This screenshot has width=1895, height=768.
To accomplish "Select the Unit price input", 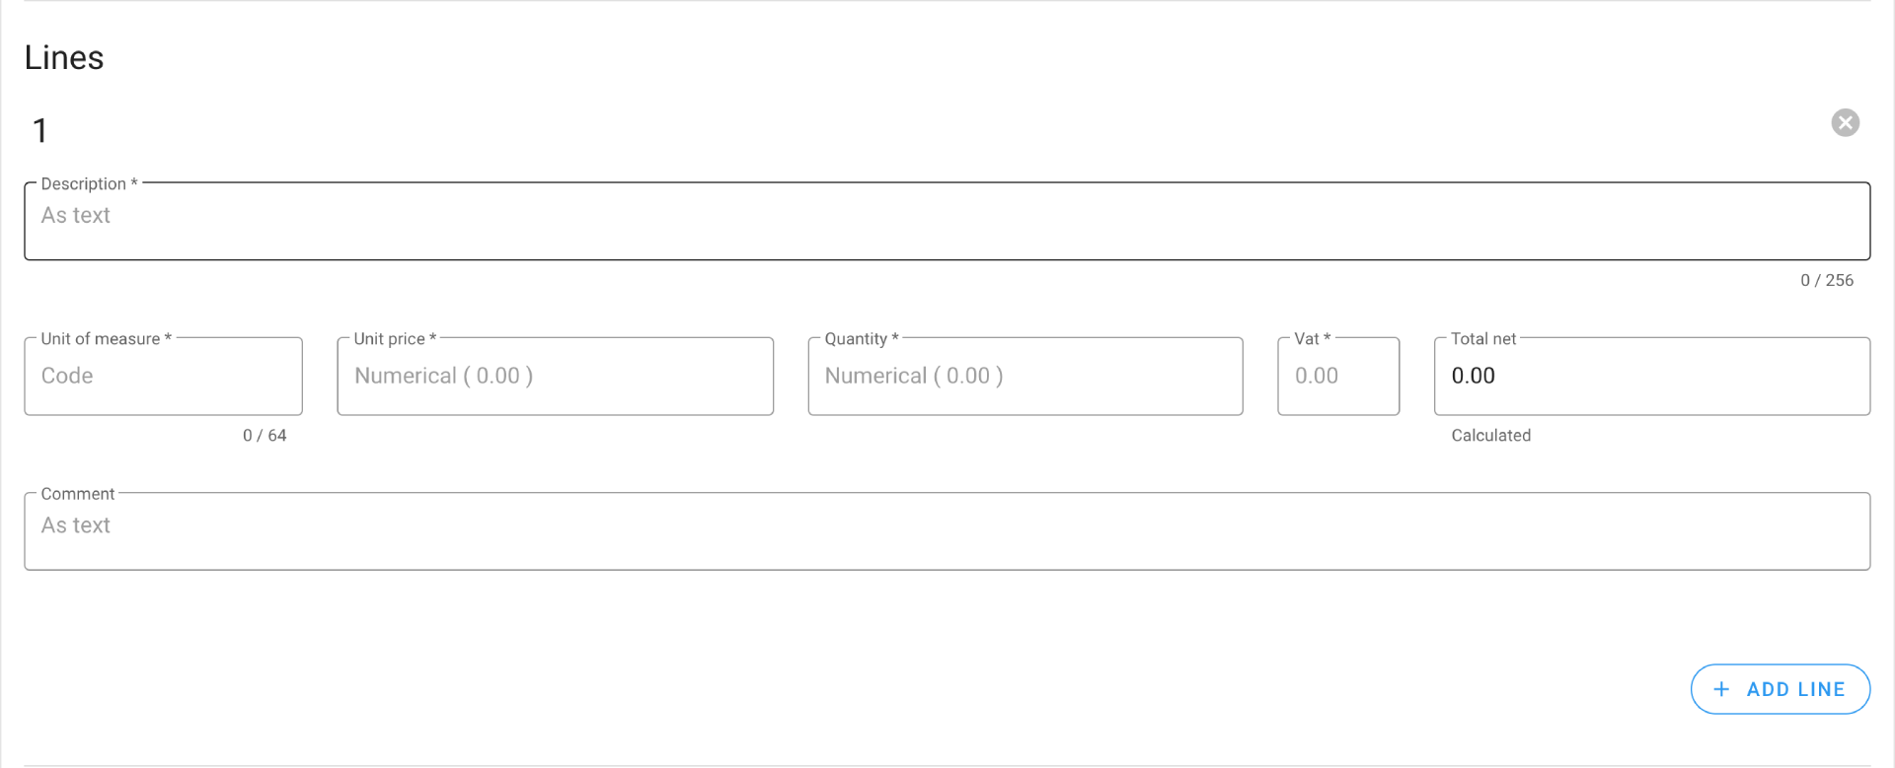I will tap(555, 377).
